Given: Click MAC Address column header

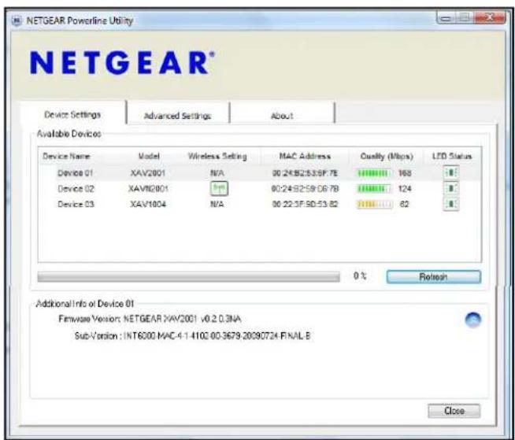Looking at the screenshot, I should 305,157.
